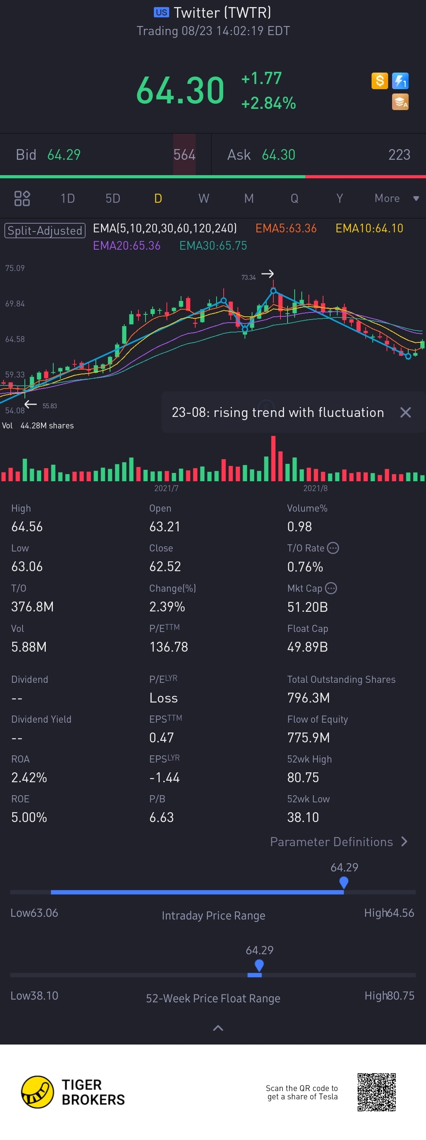Tap the Total Outstanding Shares 796.3M

click(x=308, y=698)
